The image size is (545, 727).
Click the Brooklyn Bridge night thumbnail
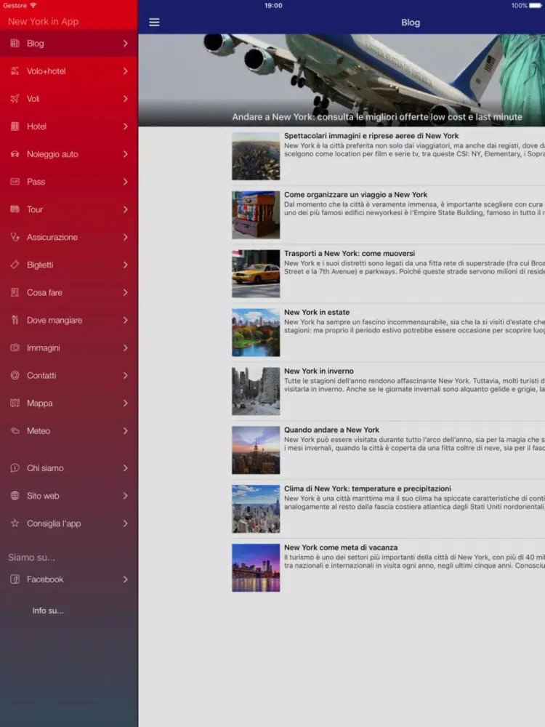click(x=256, y=568)
